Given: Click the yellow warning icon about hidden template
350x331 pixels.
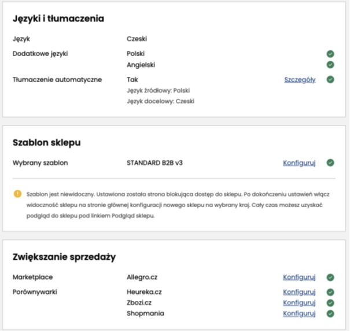Looking at the screenshot, I should (17, 194).
